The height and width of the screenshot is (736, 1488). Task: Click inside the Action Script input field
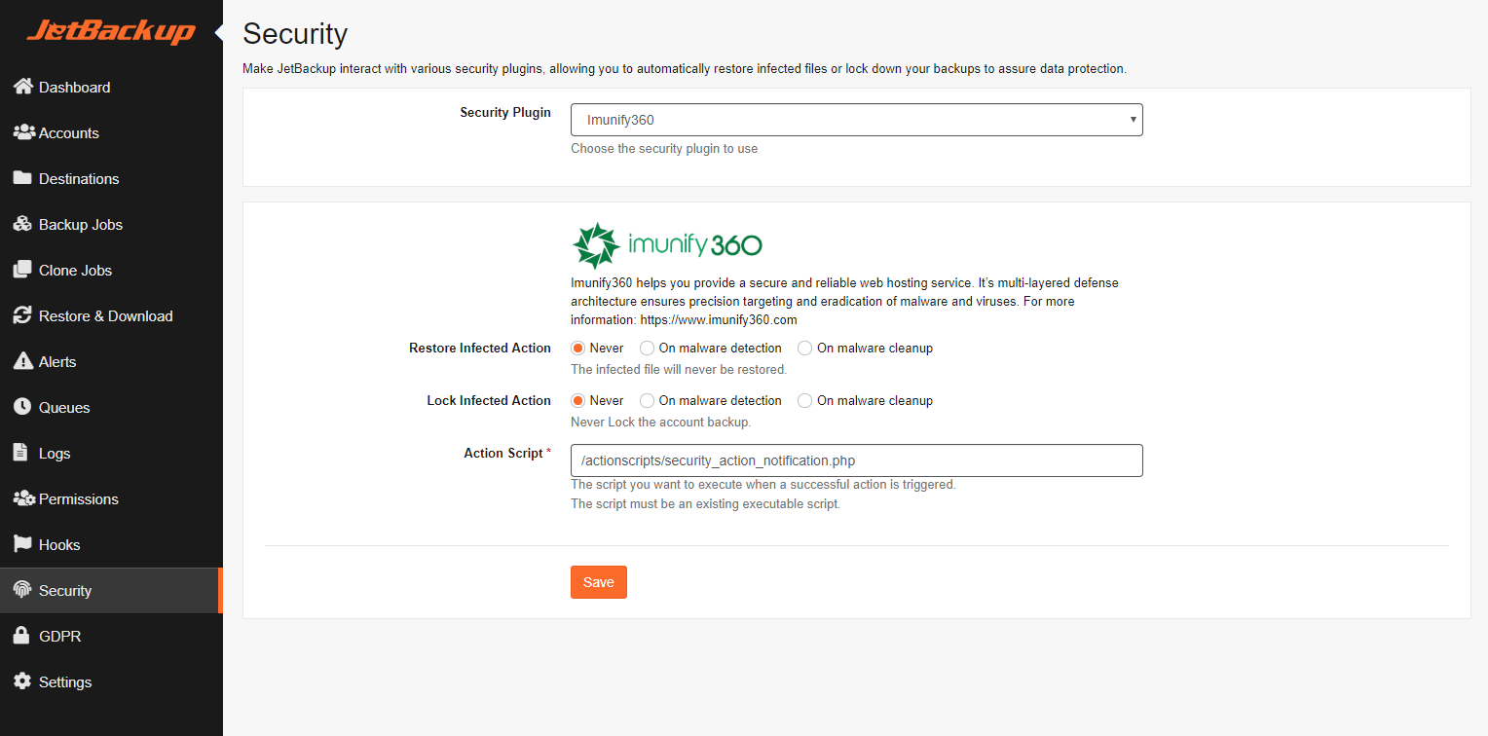856,460
